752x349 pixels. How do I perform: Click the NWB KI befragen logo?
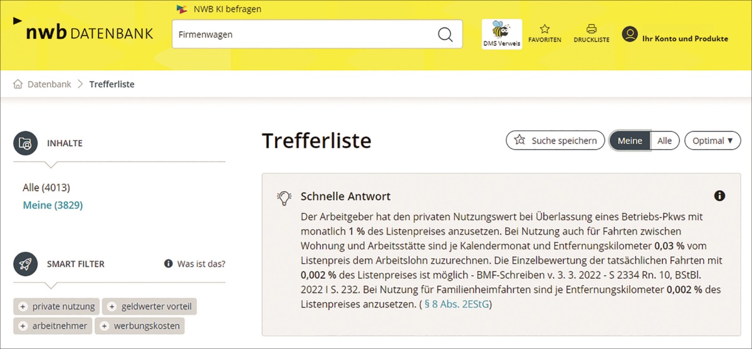point(182,9)
